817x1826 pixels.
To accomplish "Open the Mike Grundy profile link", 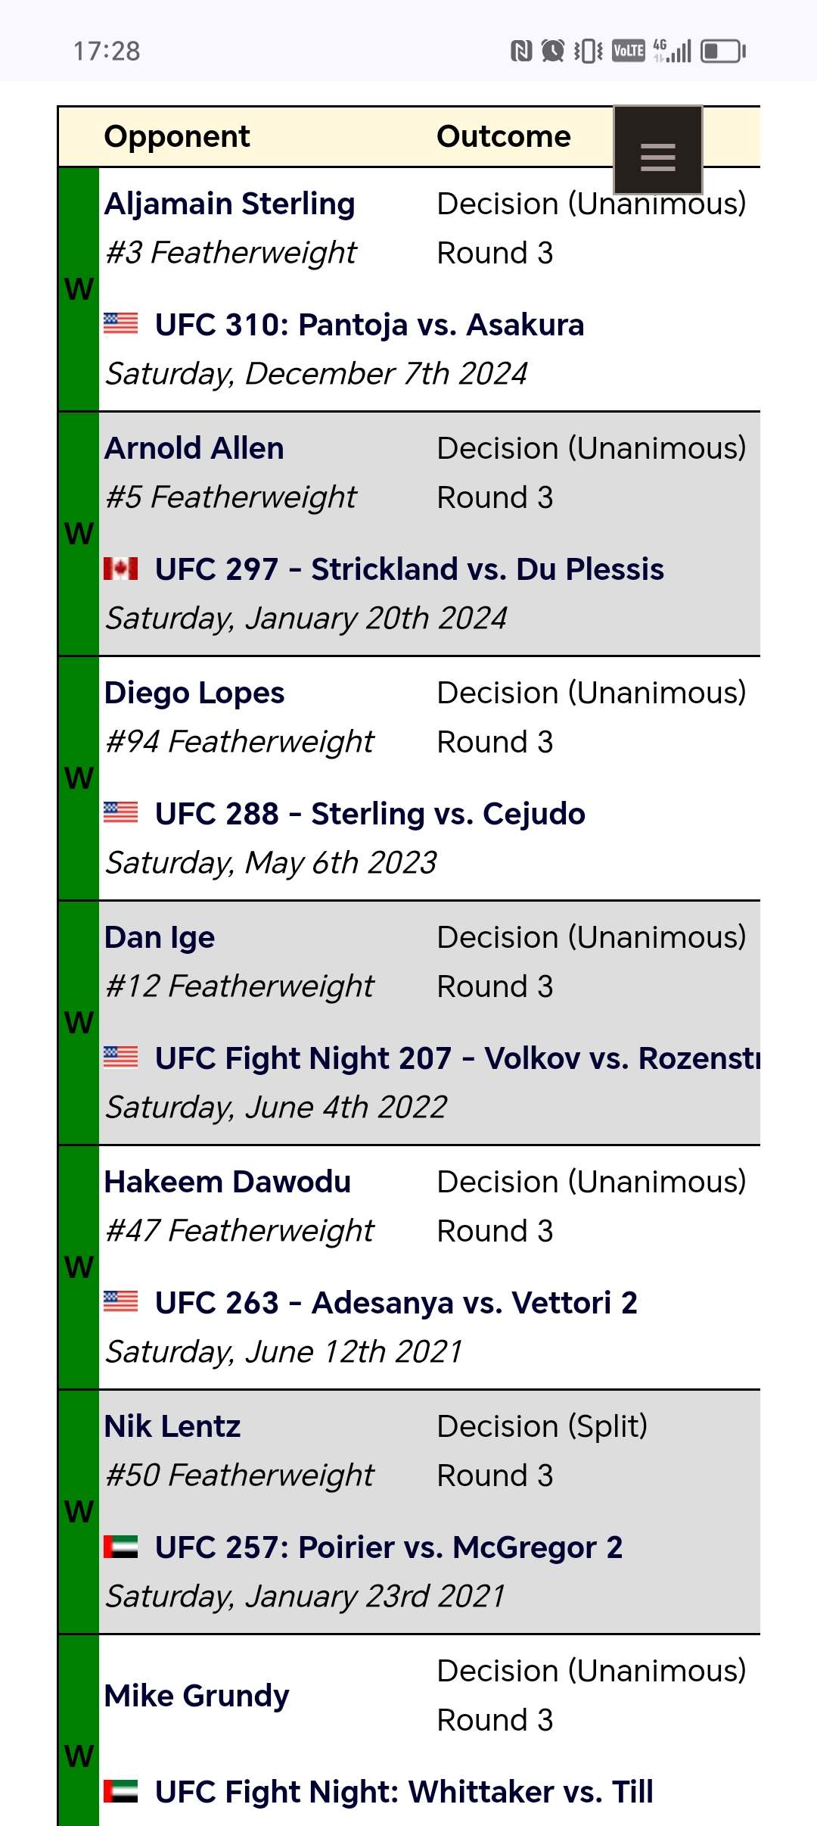I will (197, 1696).
